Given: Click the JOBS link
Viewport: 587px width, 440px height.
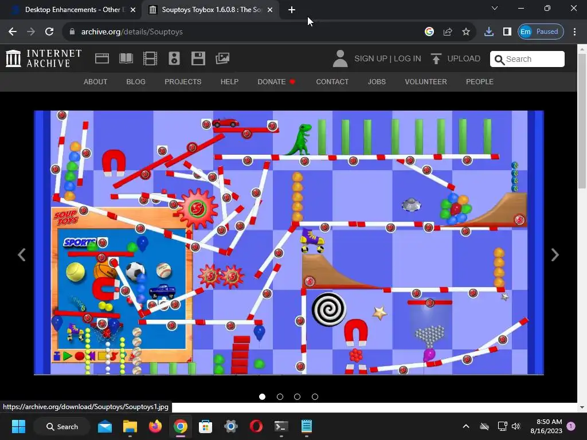Looking at the screenshot, I should coord(377,81).
